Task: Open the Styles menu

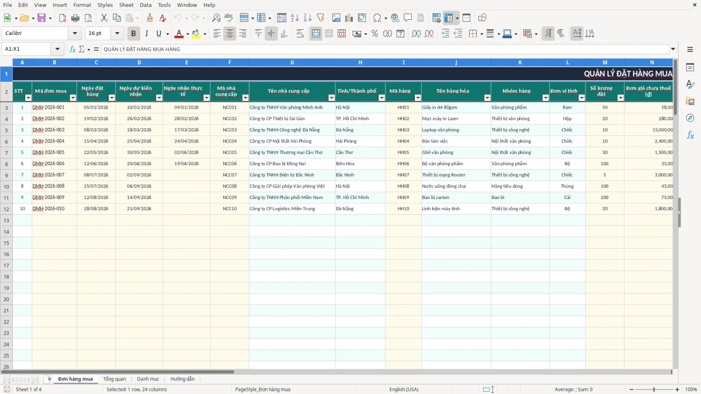Action: [x=105, y=5]
